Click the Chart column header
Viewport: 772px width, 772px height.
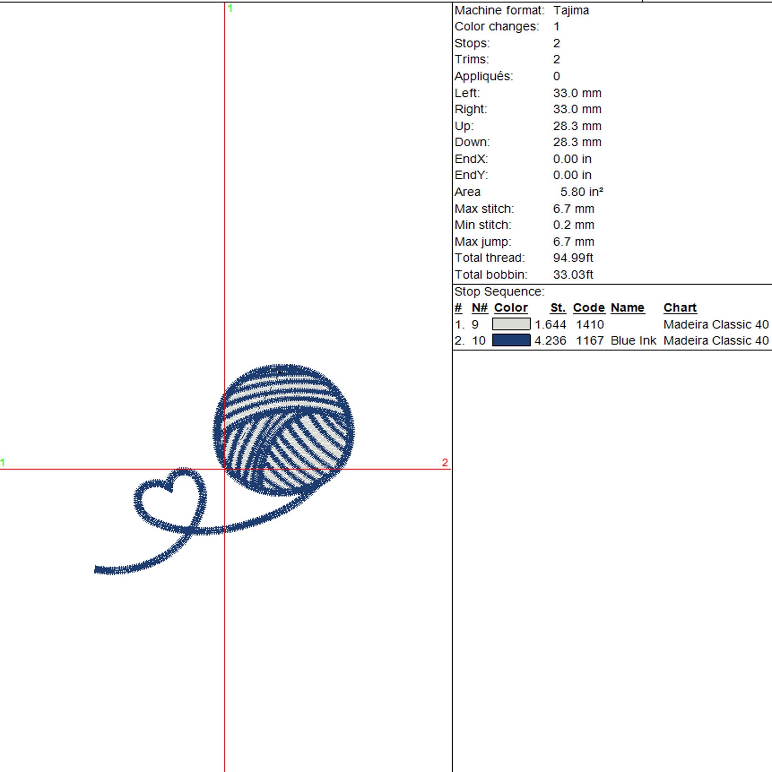coord(680,308)
